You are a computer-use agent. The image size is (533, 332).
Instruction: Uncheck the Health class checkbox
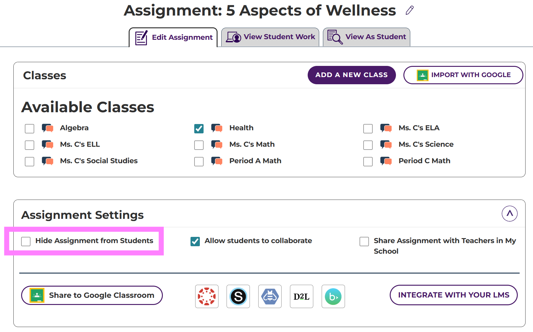click(199, 128)
